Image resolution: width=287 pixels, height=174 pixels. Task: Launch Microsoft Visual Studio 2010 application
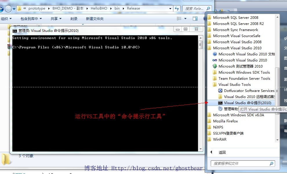pos(240,60)
